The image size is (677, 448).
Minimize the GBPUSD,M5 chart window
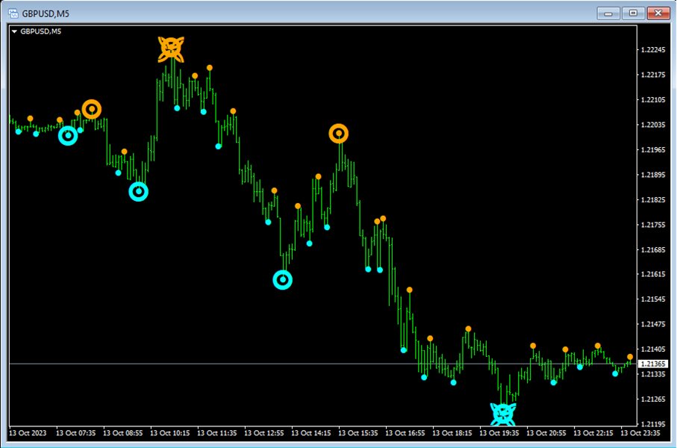611,13
